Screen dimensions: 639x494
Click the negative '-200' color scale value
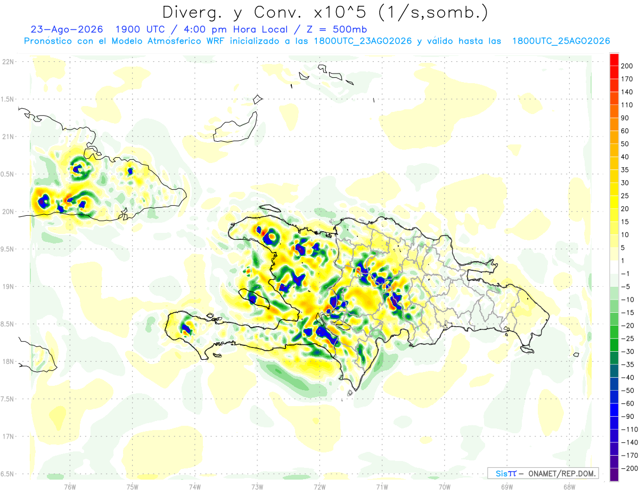click(628, 468)
